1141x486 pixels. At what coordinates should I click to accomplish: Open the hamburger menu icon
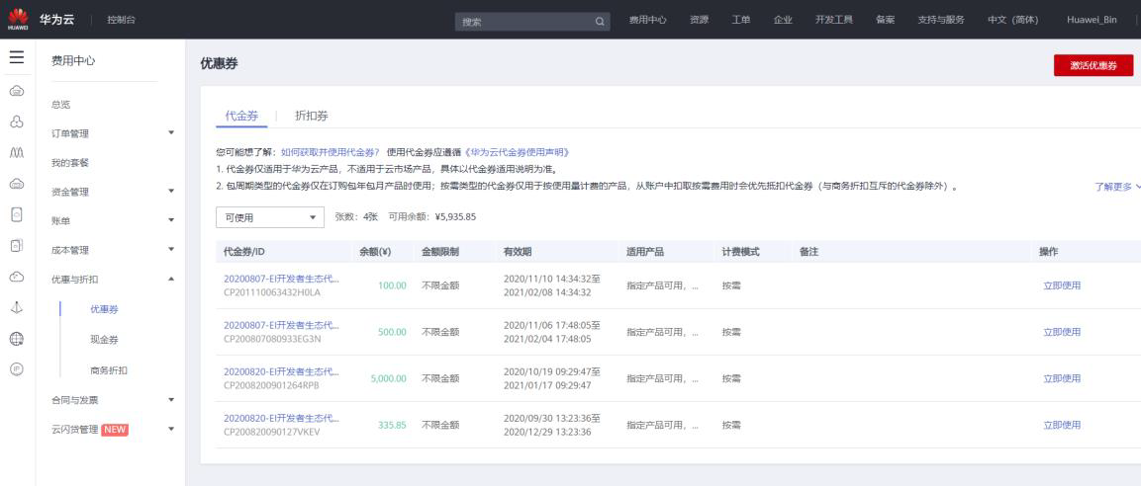tap(17, 56)
